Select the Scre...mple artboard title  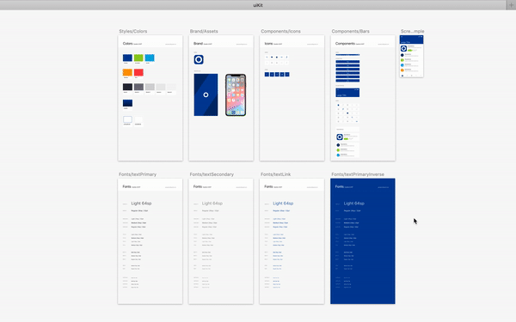coord(412,31)
